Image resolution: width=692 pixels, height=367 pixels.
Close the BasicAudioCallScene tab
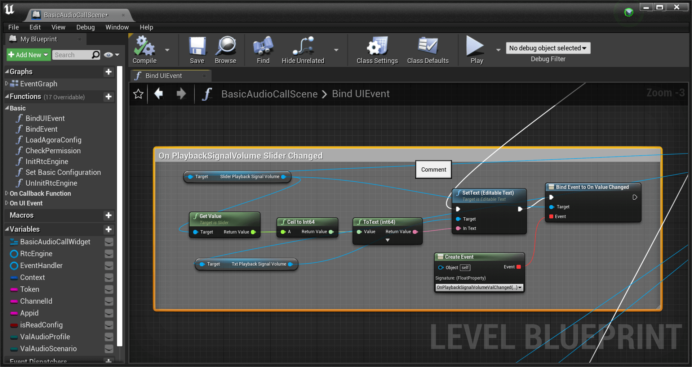coord(123,15)
